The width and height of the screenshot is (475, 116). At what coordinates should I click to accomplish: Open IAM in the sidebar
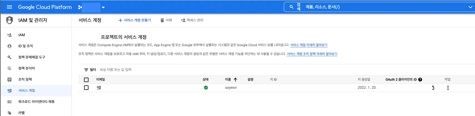[21, 35]
